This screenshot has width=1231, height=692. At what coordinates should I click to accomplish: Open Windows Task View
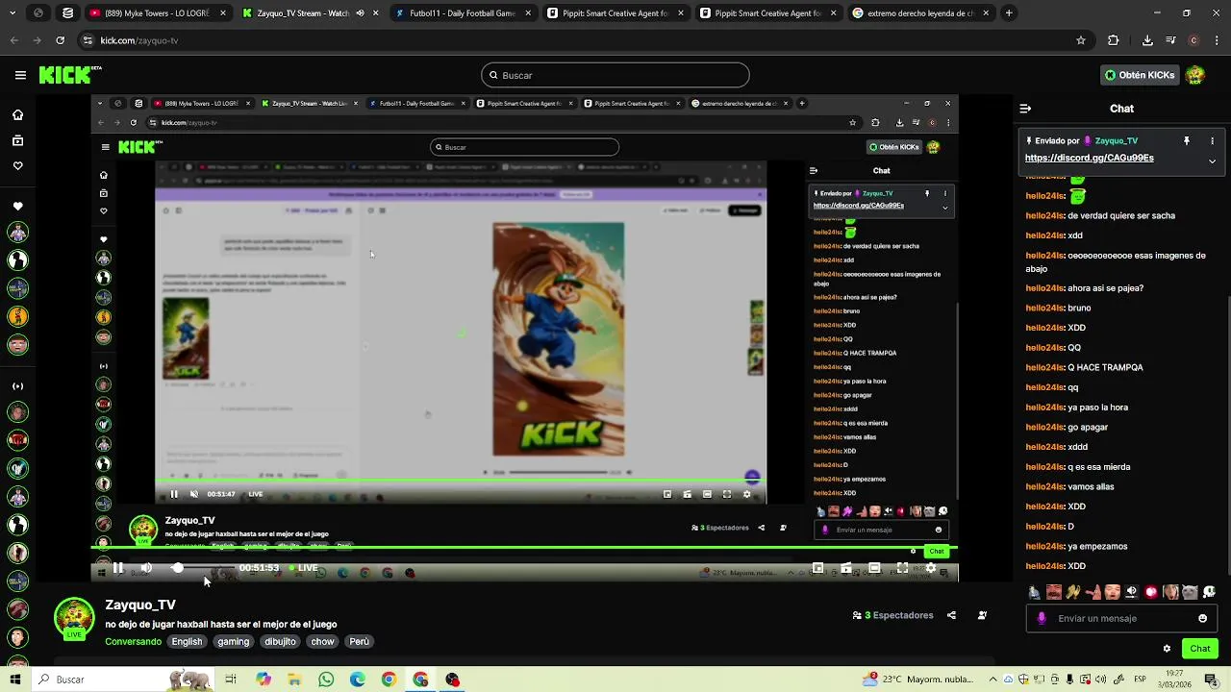pyautogui.click(x=231, y=680)
